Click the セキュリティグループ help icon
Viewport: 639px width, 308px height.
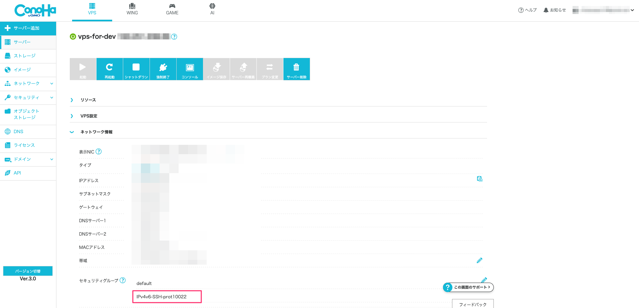(123, 280)
